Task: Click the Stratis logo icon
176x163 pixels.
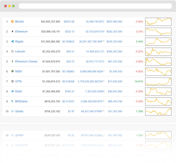Action: [x=12, y=111]
